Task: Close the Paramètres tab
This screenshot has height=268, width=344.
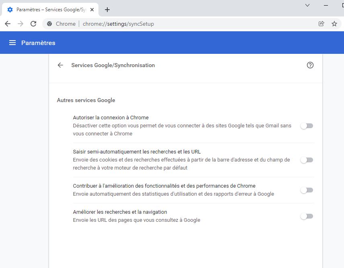Action: tap(92, 10)
